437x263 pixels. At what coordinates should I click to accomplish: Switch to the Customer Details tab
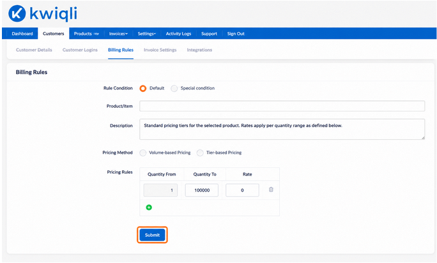pyautogui.click(x=34, y=50)
